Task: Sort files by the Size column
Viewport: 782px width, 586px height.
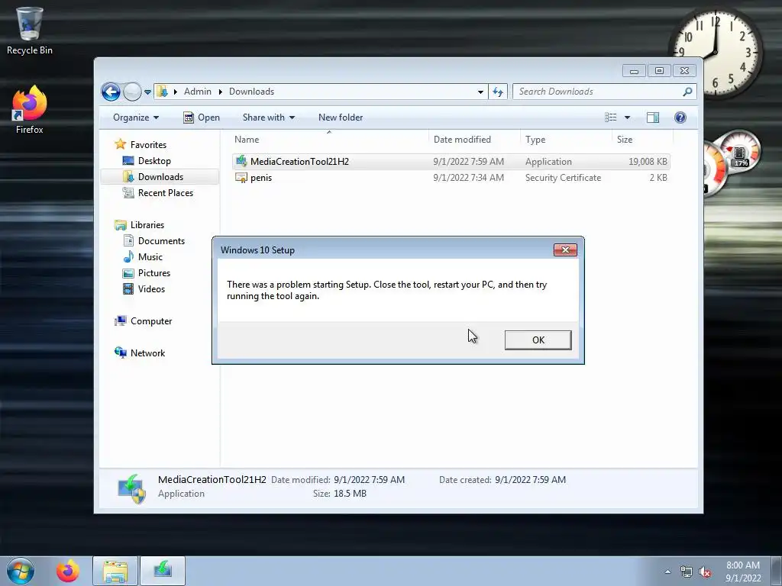Action: 642,140
